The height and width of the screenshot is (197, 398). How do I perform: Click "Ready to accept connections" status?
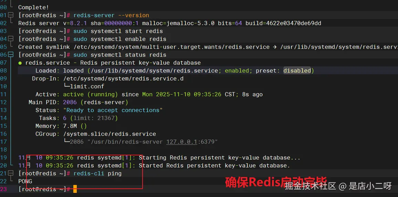click(x=113, y=110)
